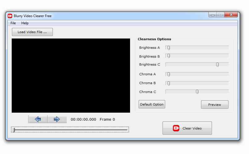249x154 pixels.
Task: Step back with the left arrow button
Action: (x=38, y=119)
